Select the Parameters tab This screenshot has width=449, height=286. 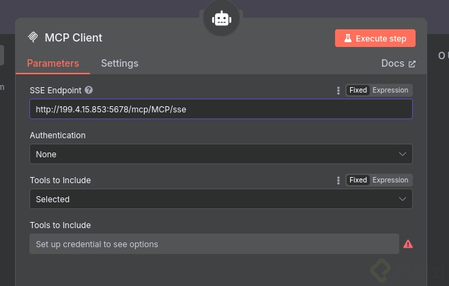(53, 63)
